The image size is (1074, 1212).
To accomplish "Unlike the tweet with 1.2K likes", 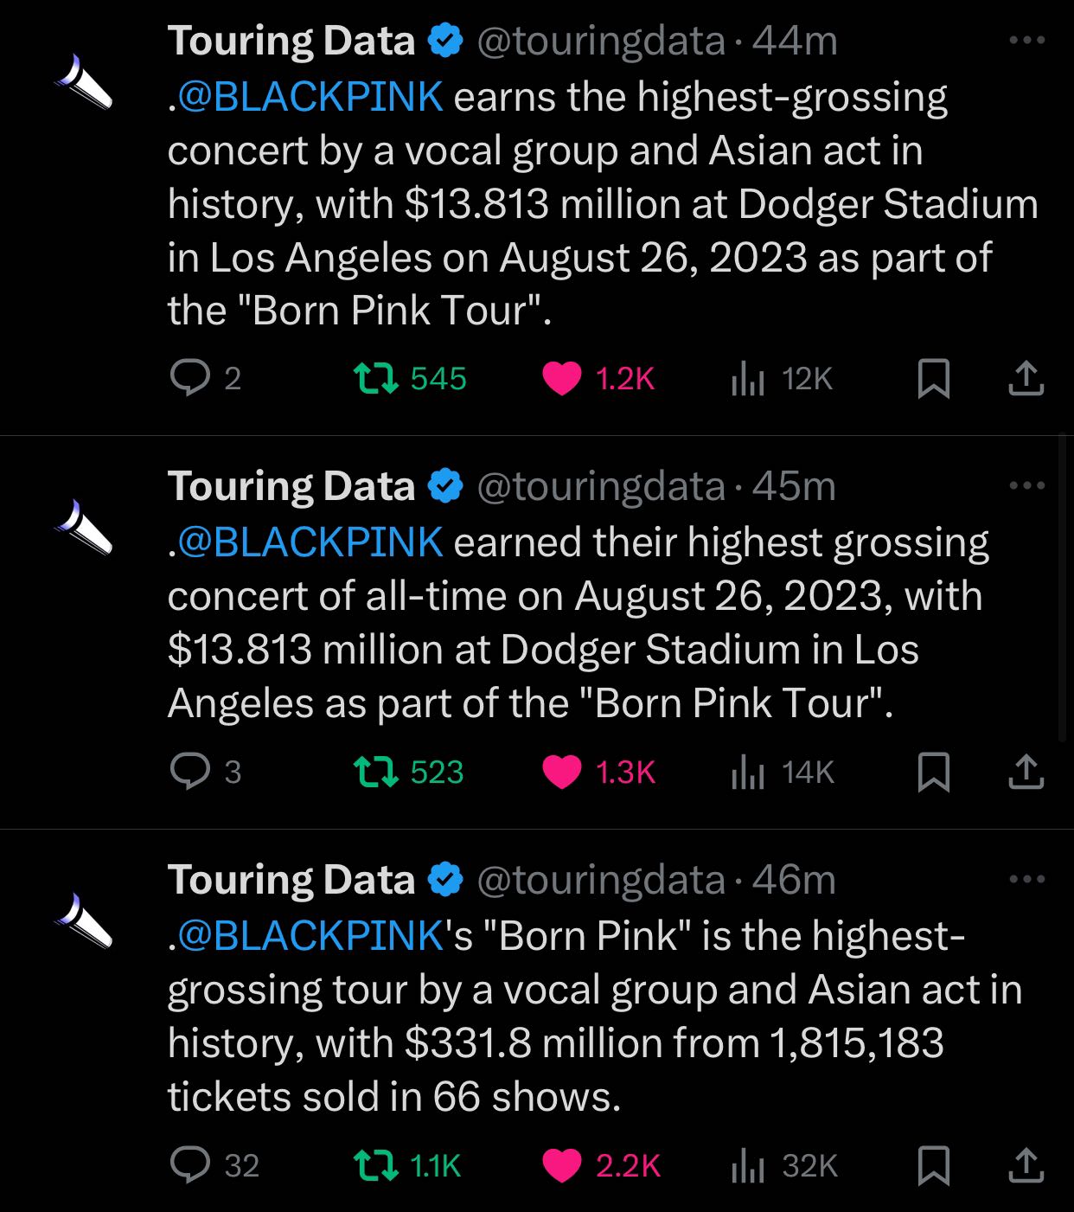I will 561,378.
